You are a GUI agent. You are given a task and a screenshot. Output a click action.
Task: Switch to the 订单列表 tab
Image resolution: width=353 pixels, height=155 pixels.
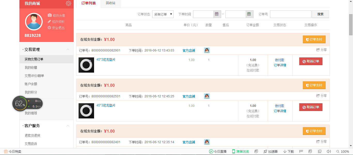point(89,3)
